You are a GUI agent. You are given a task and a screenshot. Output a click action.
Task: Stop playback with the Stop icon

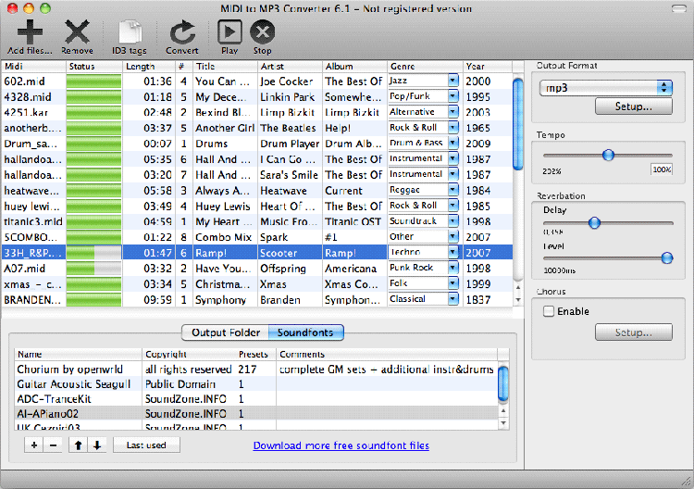(262, 31)
